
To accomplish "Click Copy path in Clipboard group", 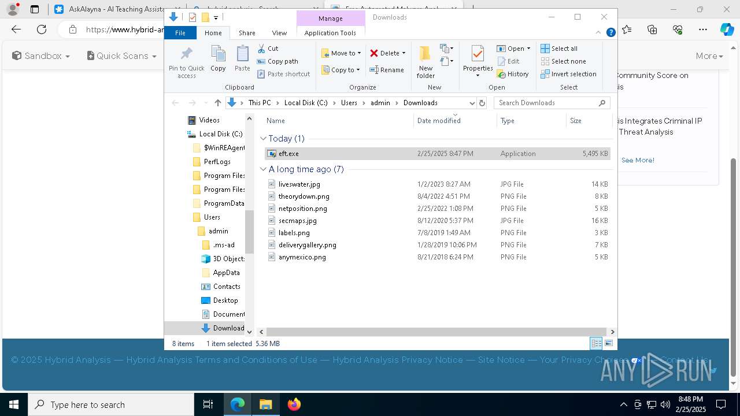I will point(277,61).
